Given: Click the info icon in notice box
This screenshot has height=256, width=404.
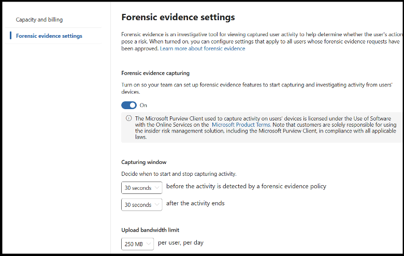Looking at the screenshot, I should [x=128, y=118].
